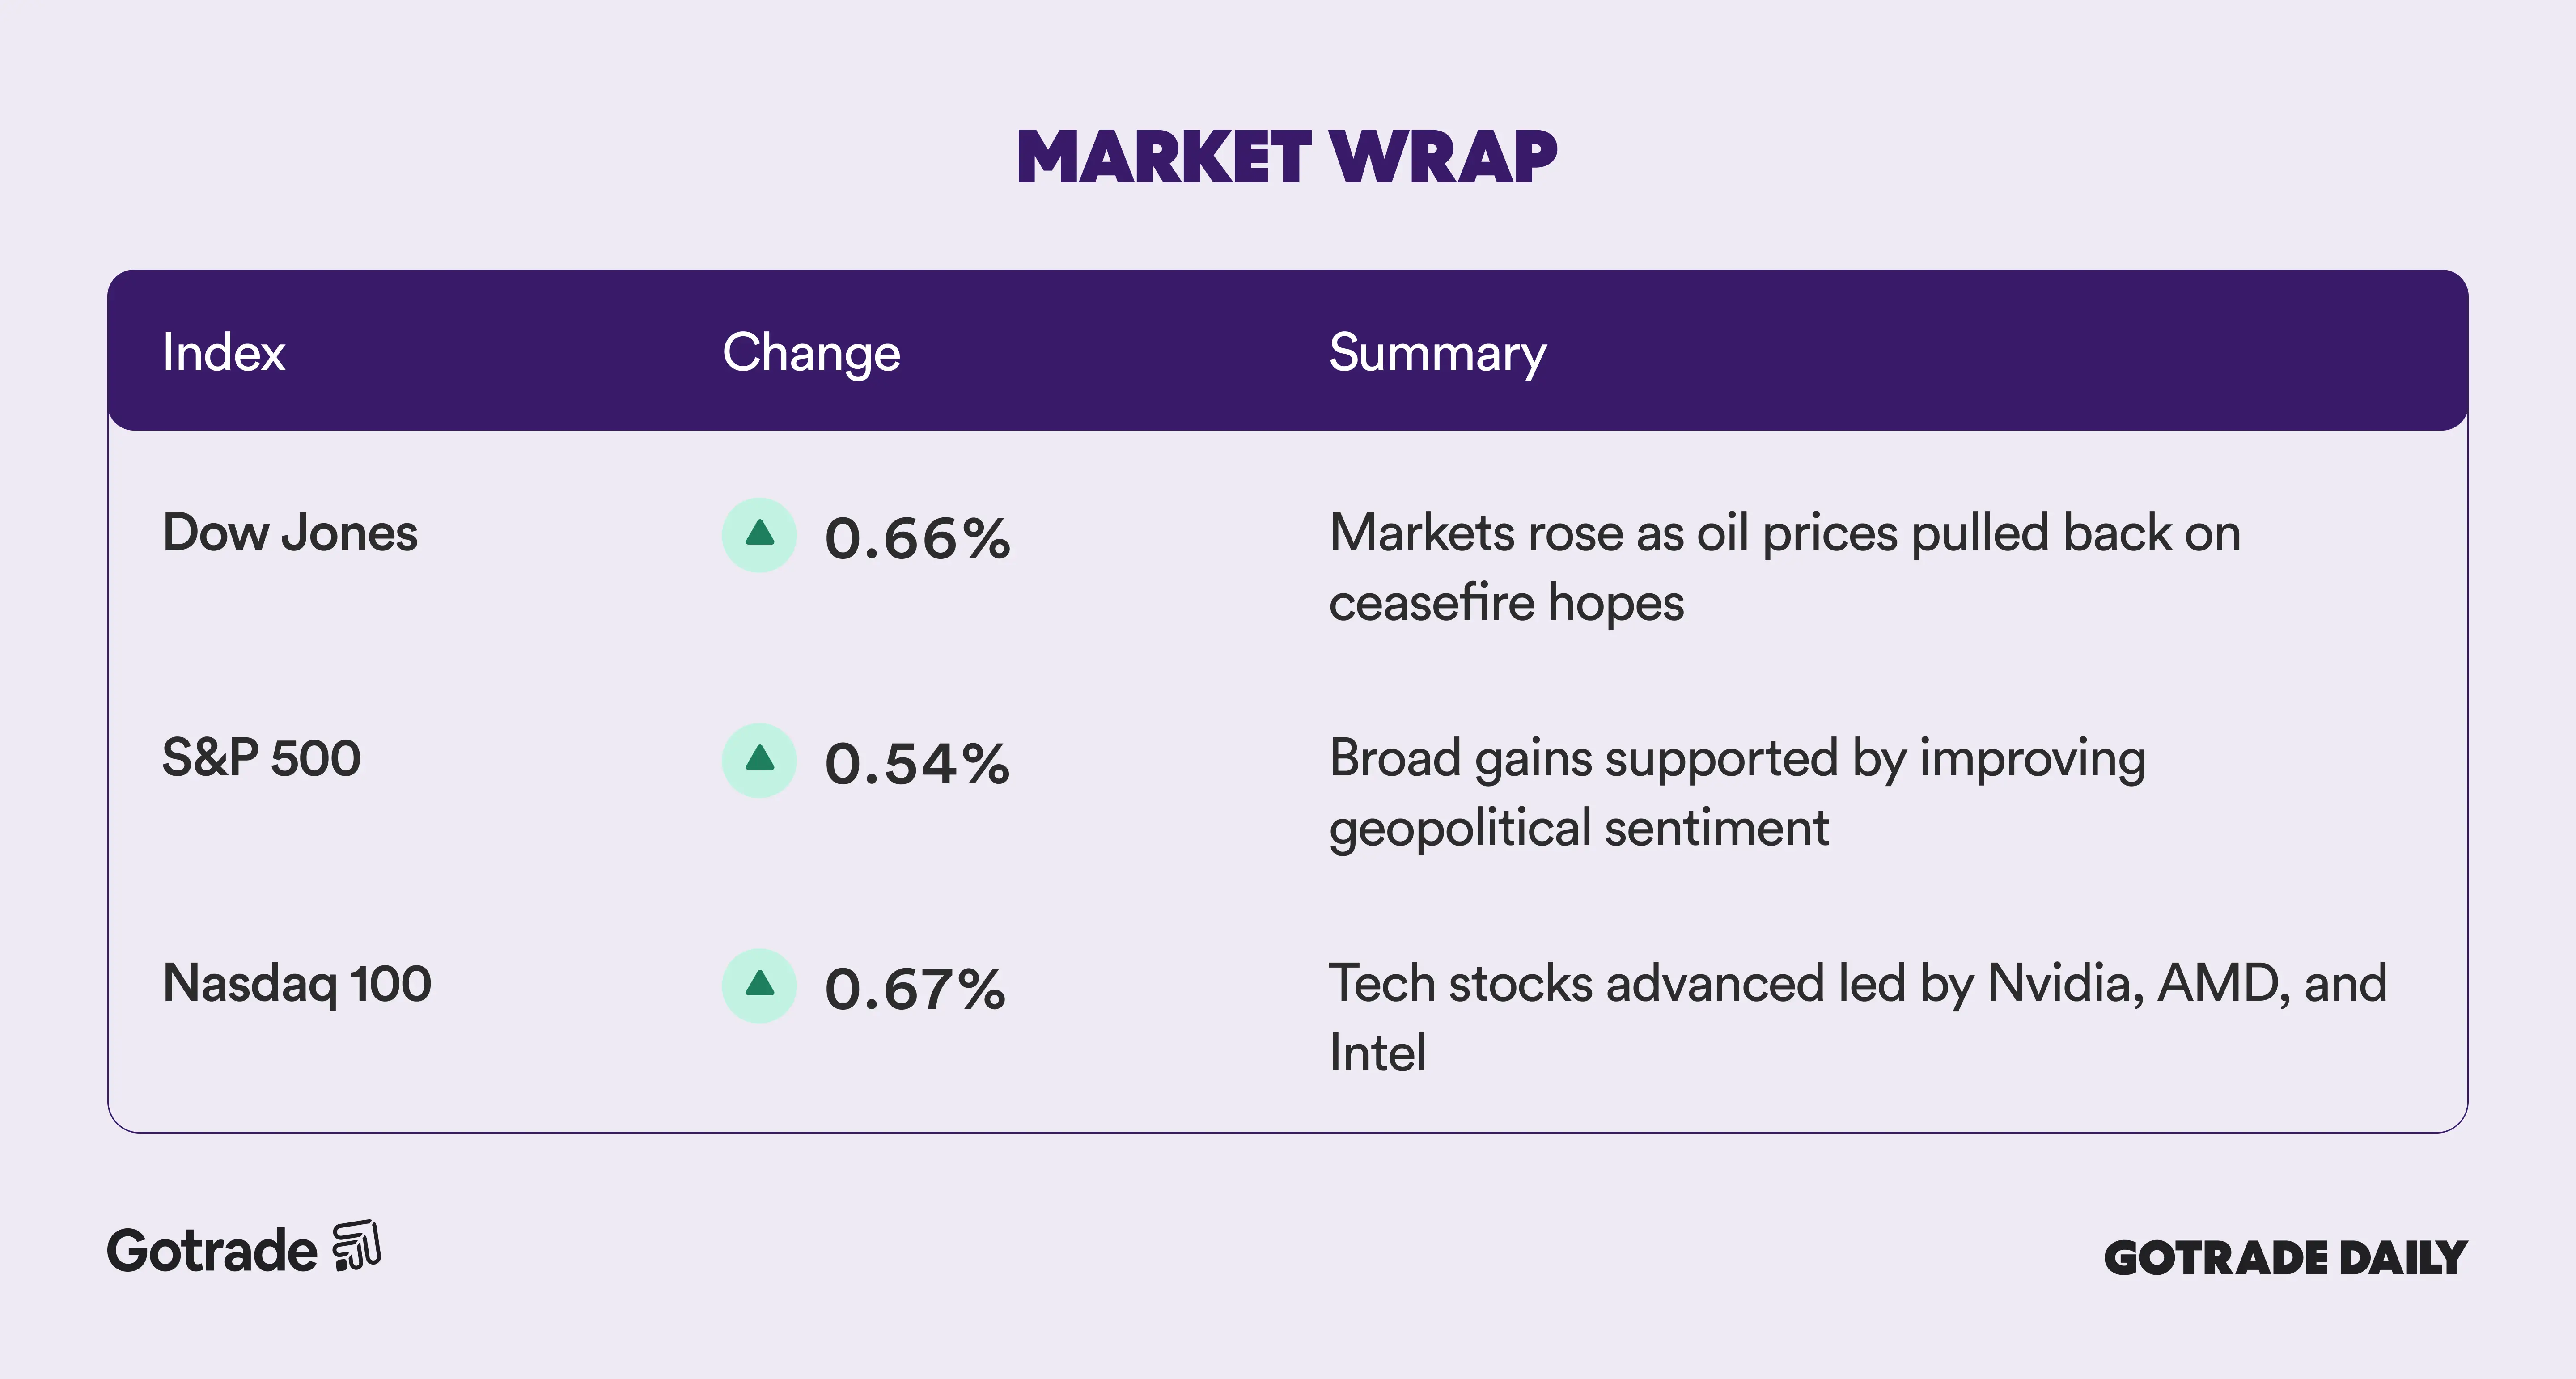Select the Index column header

point(224,352)
